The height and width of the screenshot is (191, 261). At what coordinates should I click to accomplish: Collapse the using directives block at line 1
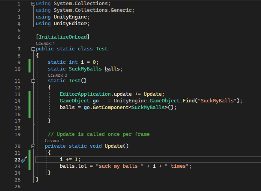pos(33,4)
